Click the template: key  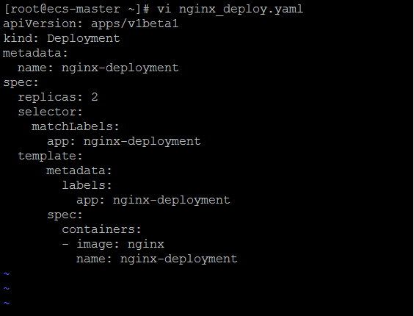coord(51,156)
